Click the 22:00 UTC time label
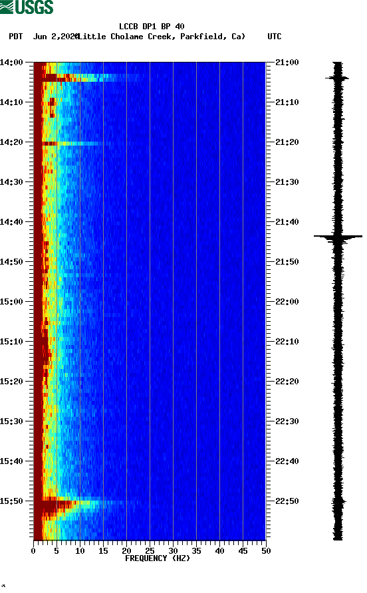This screenshot has width=367, height=593. point(287,302)
